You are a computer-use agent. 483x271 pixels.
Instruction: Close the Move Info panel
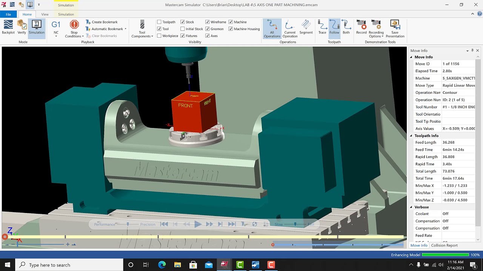pos(477,50)
